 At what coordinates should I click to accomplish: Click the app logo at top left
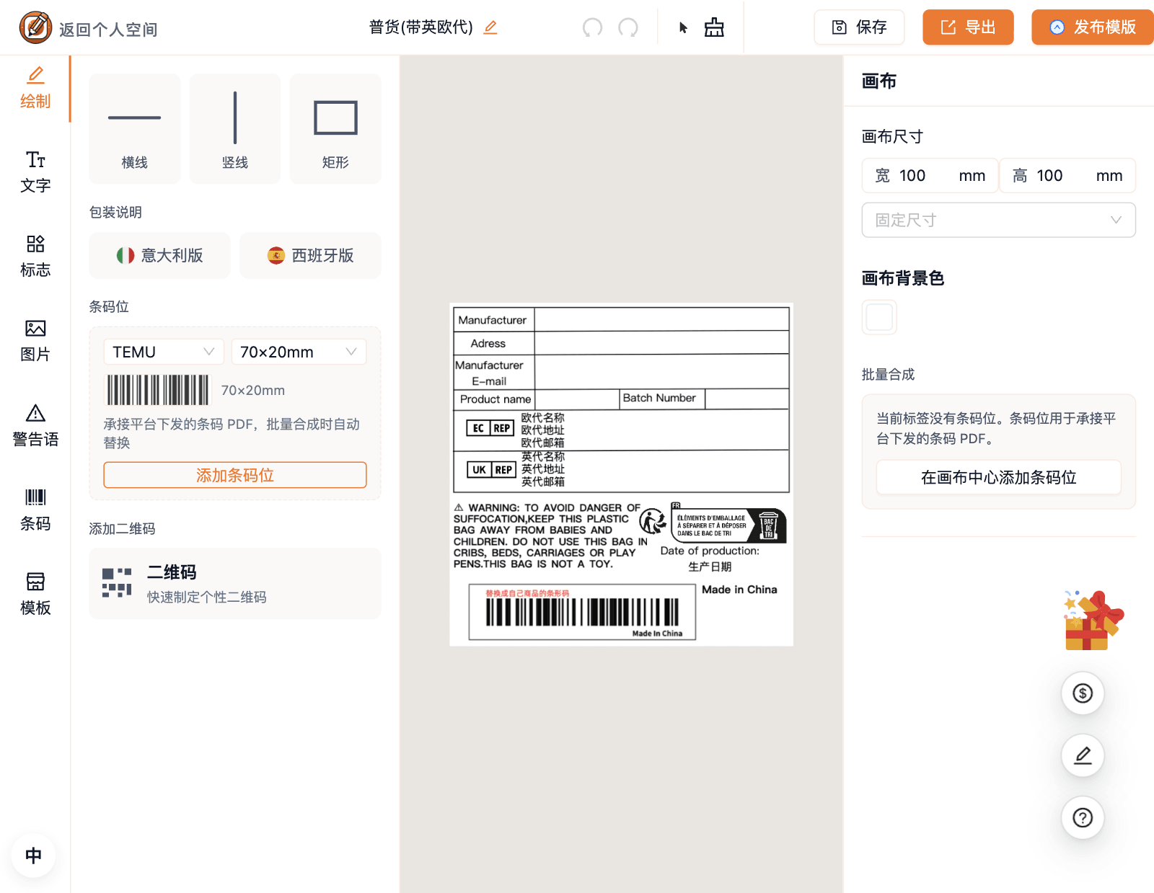(35, 27)
